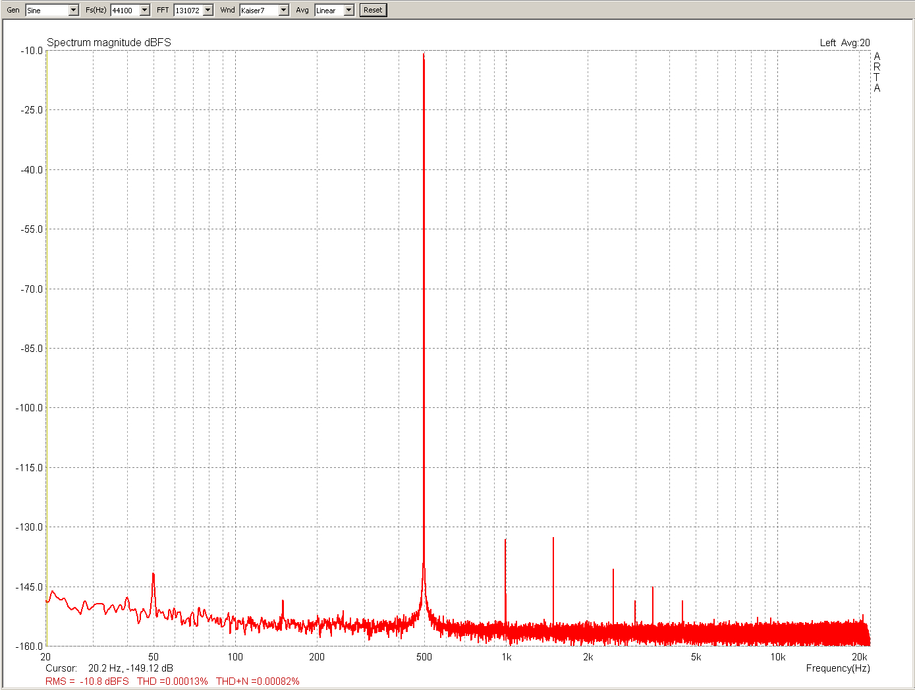The image size is (915, 690).
Task: Expand the FFT size dropdown
Action: pyautogui.click(x=208, y=10)
